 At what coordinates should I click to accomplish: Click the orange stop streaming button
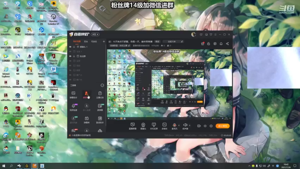[222, 126]
